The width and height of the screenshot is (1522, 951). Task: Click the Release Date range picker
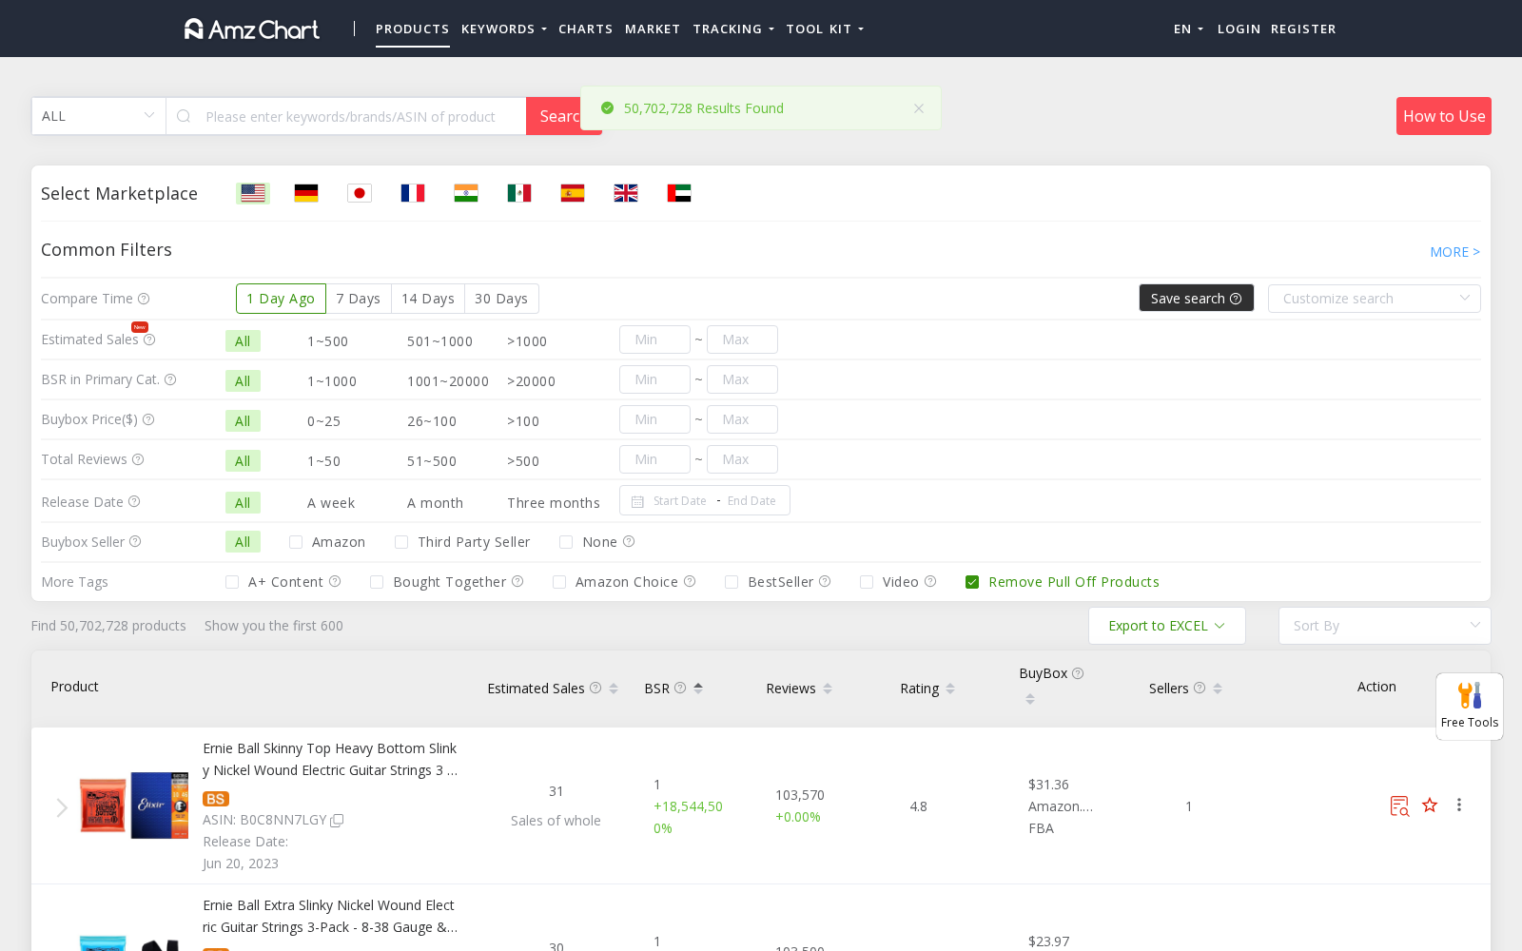click(x=705, y=501)
